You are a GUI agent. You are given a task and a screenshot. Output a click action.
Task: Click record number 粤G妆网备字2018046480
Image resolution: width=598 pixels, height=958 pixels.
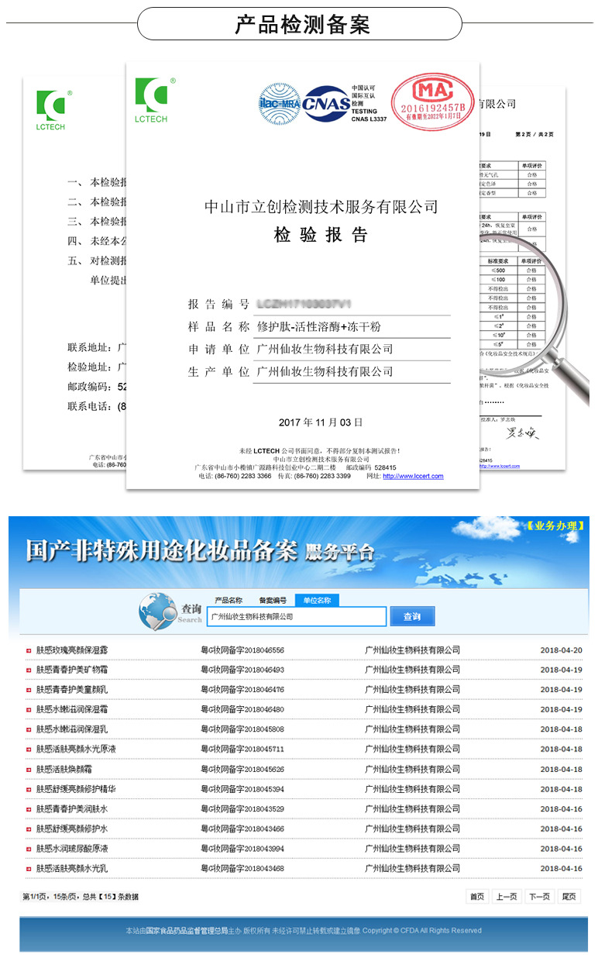(x=243, y=710)
